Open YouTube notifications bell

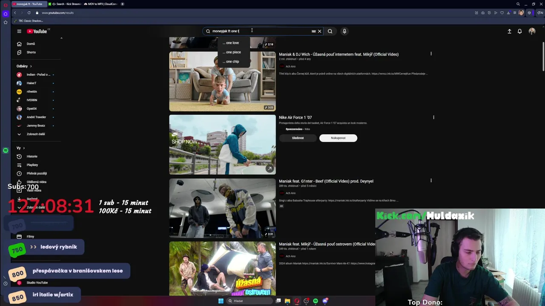519,31
